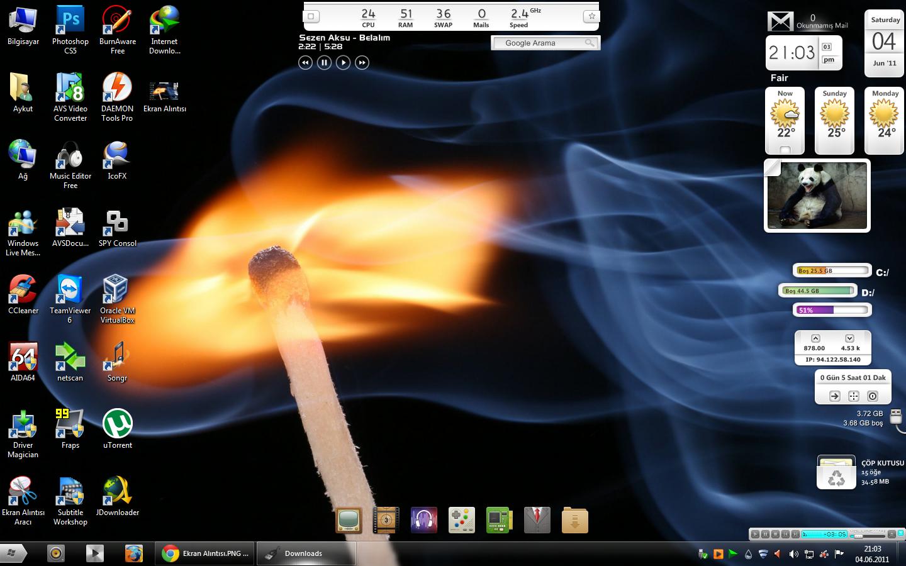This screenshot has height=566, width=906.
Task: Open the Subtitle Workshop shortcut
Action: 70,501
